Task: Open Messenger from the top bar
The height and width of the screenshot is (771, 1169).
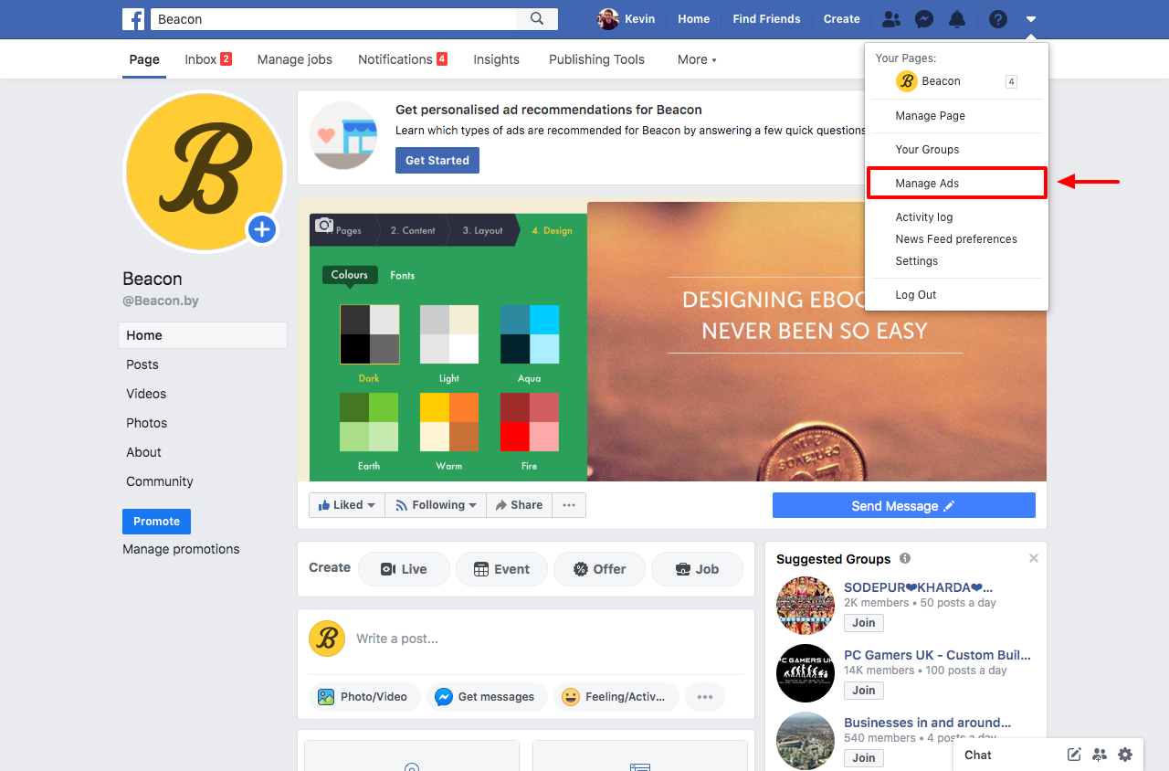Action: [924, 18]
